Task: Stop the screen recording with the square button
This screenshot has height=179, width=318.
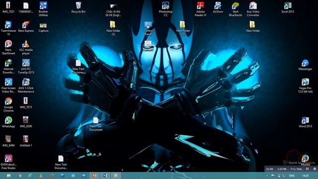Action: (x=315, y=169)
